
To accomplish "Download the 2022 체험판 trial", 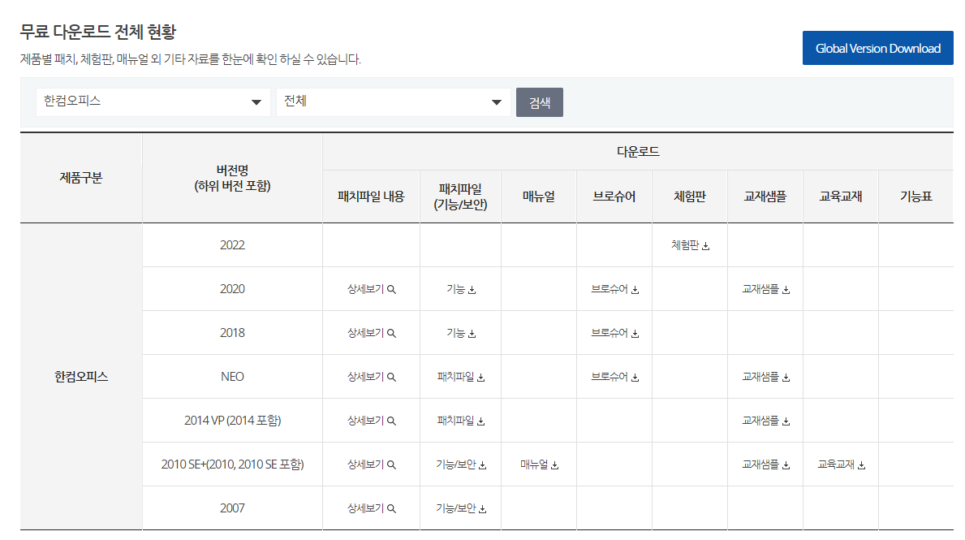I will coord(690,245).
